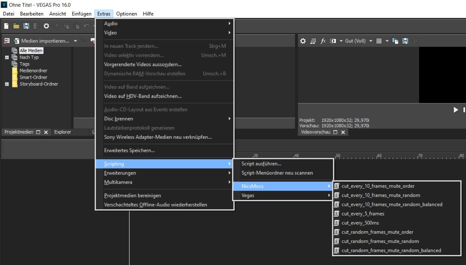The height and width of the screenshot is (265, 466).
Task: Click script icon beside cut_every_500ms
Action: coord(337,223)
